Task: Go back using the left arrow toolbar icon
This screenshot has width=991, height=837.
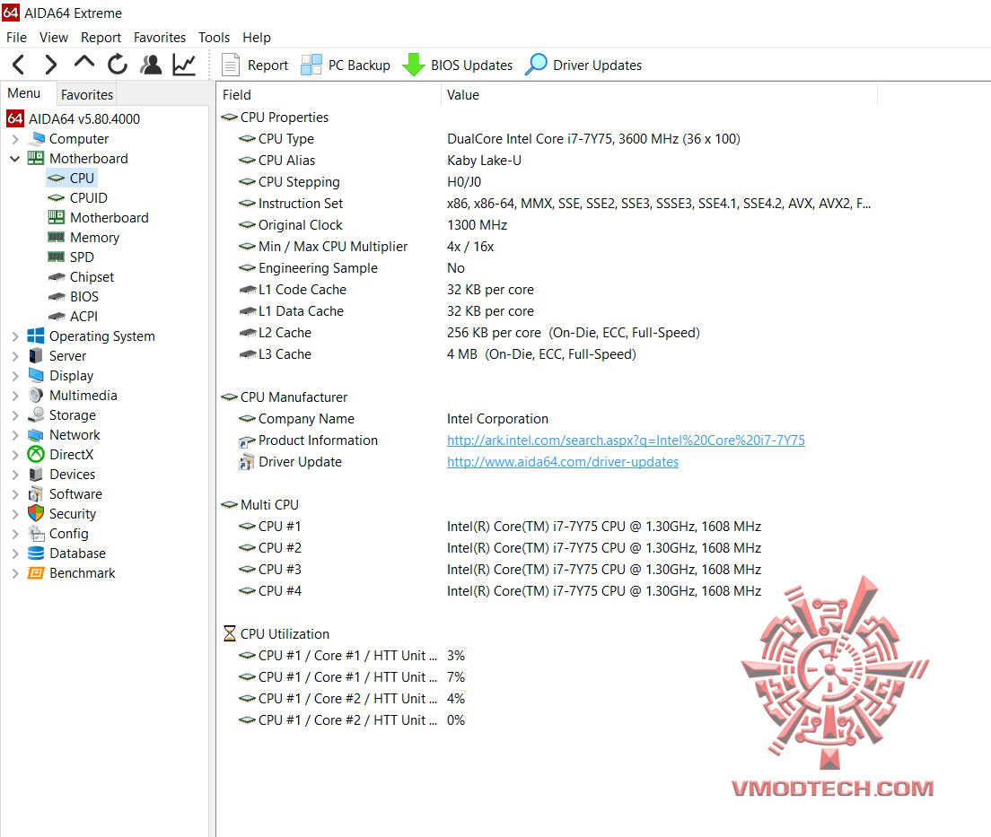Action: coord(18,65)
